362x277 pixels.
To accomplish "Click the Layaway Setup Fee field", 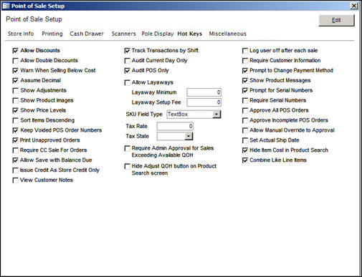I will tap(204, 102).
